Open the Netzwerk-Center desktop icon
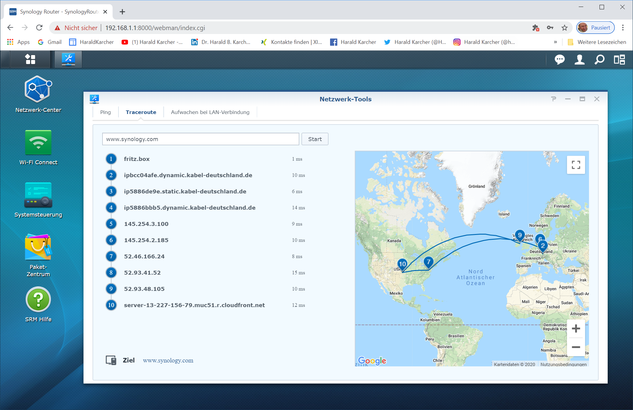The height and width of the screenshot is (410, 633). (38, 89)
